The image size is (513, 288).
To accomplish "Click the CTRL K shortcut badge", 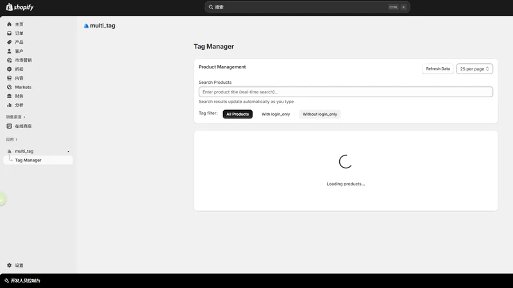I will [397, 7].
